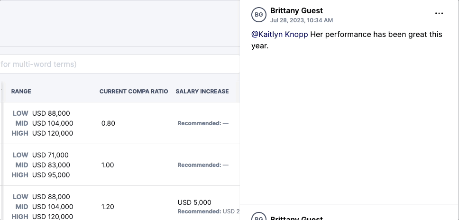This screenshot has width=459, height=220.
Task: Click the SALARY INCREASE column header
Action: [202, 92]
